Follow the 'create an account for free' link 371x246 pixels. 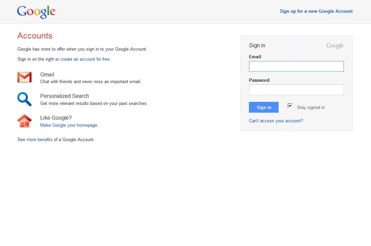point(85,59)
